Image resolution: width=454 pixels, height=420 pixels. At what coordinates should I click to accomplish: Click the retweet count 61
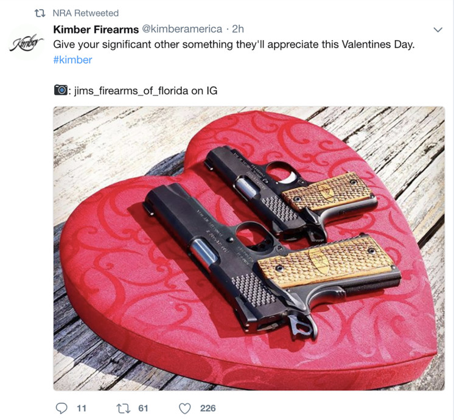(x=144, y=408)
